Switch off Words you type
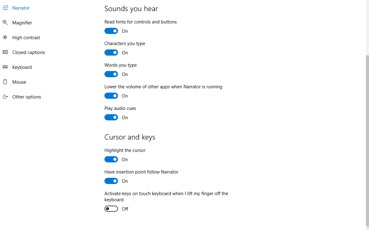Image resolution: width=369 pixels, height=230 pixels. [x=111, y=74]
